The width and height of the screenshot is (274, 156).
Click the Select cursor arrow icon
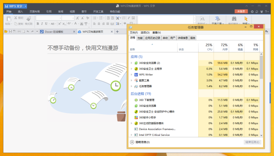coord(246,18)
